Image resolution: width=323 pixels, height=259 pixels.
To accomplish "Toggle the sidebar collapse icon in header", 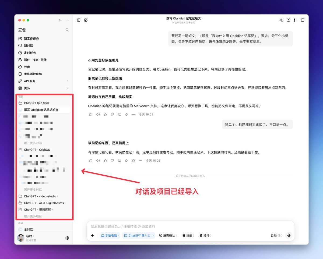I will (79, 20).
